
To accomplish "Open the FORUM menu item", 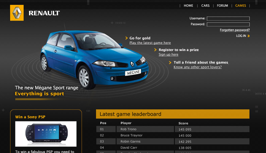I will coord(222,6).
